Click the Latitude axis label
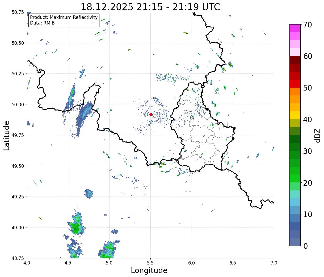This screenshot has height=277, width=324. pyautogui.click(x=7, y=135)
